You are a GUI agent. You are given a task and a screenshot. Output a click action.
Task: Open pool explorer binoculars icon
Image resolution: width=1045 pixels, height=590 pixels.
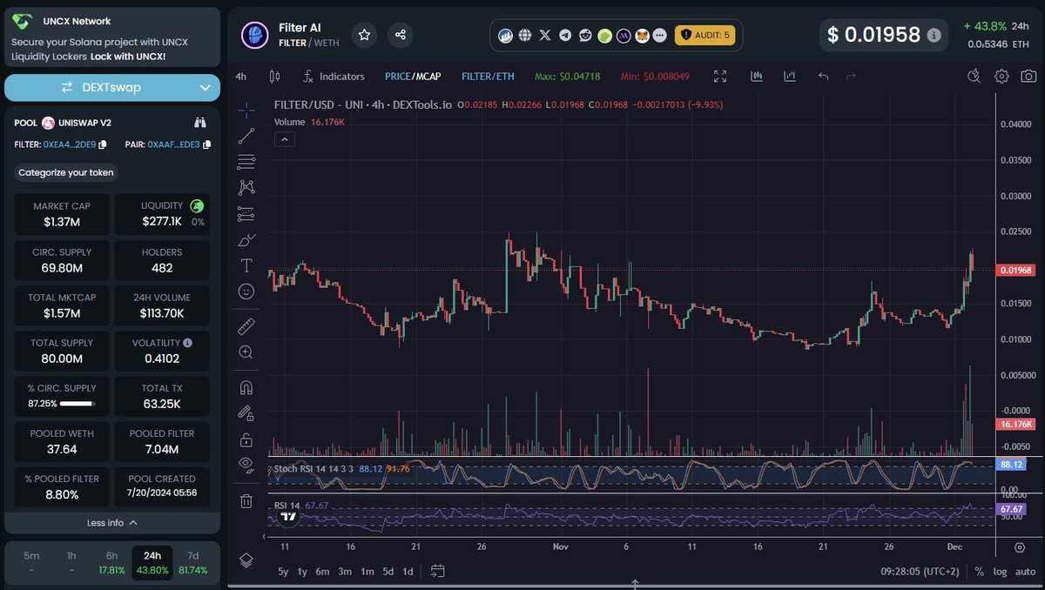[x=199, y=123]
